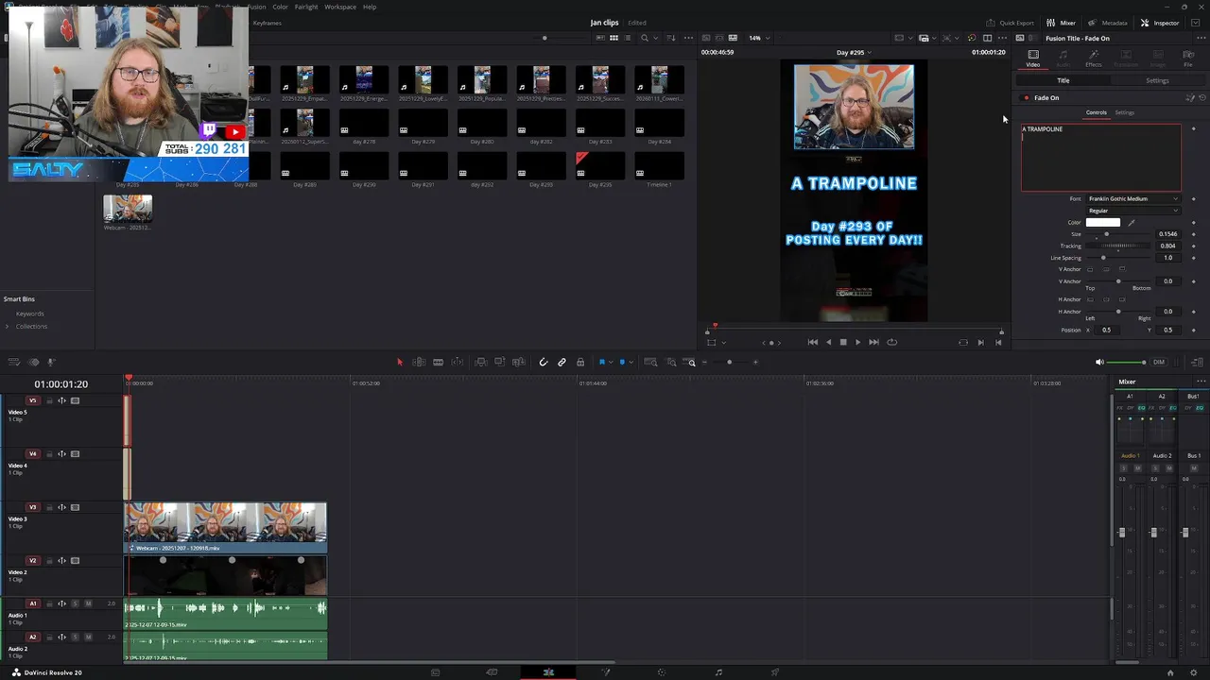The height and width of the screenshot is (680, 1210).
Task: Select the top Settings sub-tab beside Title
Action: (1157, 81)
